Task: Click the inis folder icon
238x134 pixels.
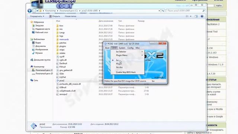Action: point(57,29)
